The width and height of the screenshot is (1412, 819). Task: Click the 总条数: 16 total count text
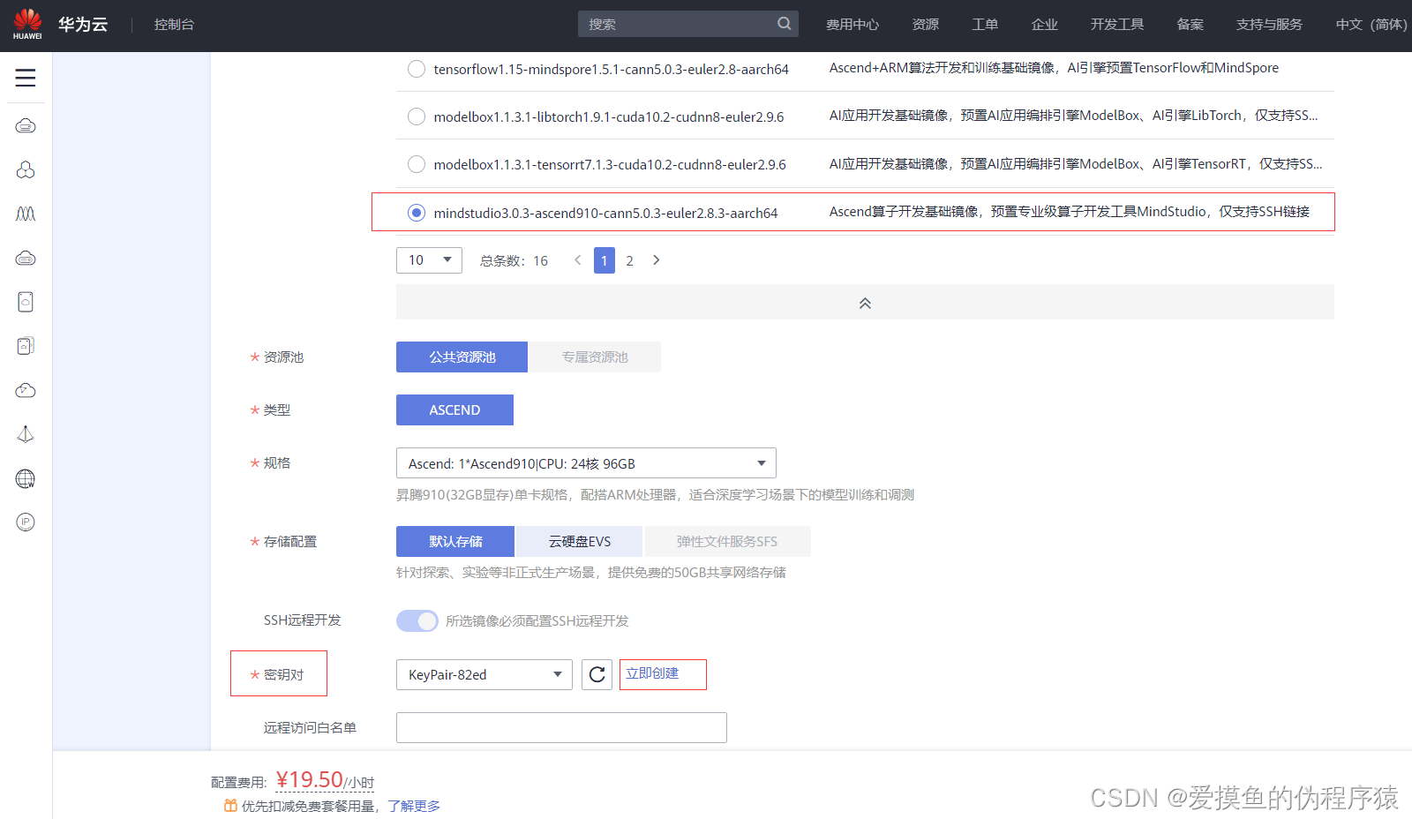click(514, 261)
